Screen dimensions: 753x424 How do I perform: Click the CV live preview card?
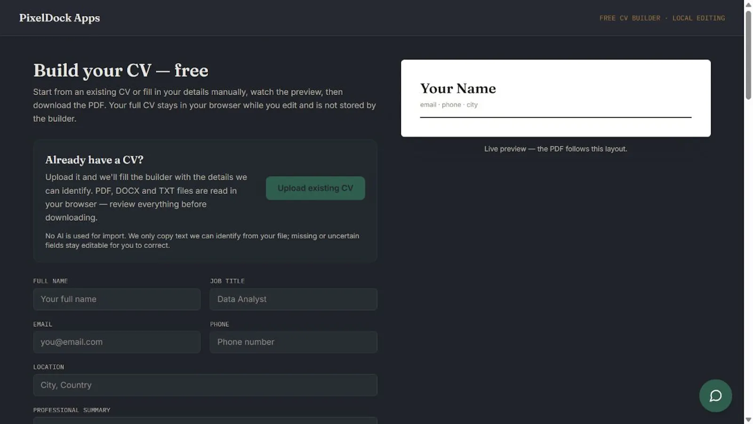coord(556,98)
